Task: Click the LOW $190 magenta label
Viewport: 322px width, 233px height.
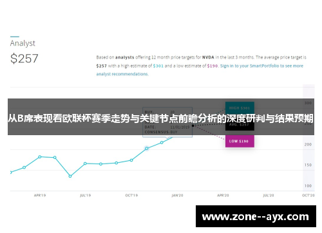Action: [240, 141]
